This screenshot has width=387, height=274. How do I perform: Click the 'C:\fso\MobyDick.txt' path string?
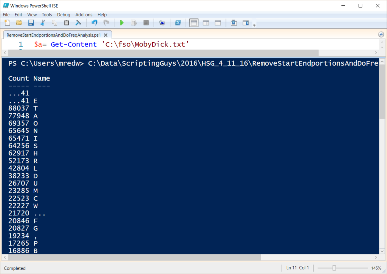coord(146,45)
